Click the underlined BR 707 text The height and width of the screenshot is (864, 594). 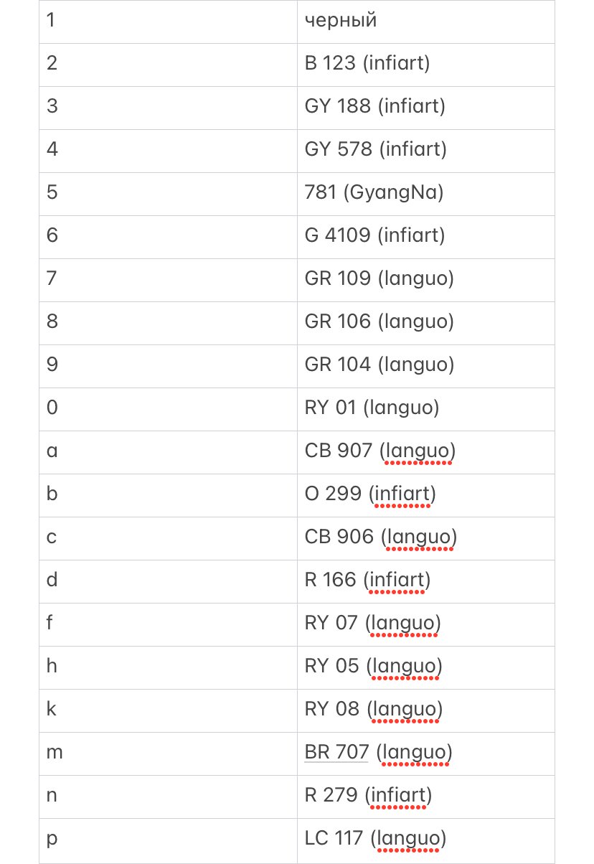tap(336, 753)
